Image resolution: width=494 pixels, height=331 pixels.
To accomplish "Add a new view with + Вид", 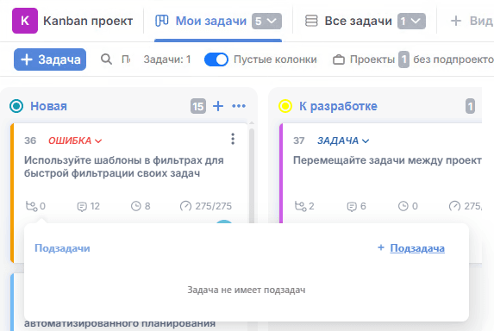I will pyautogui.click(x=472, y=21).
